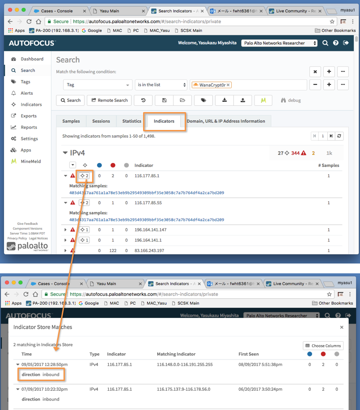The height and width of the screenshot is (410, 360).
Task: Click the export download-arrow icon button
Action: (x=224, y=100)
